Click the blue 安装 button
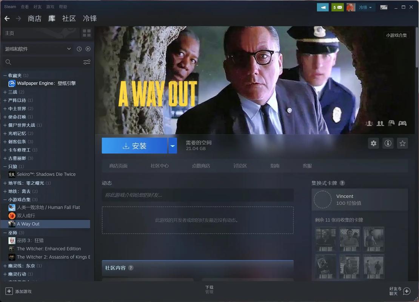Viewport: 419px width, 302px height. point(134,146)
